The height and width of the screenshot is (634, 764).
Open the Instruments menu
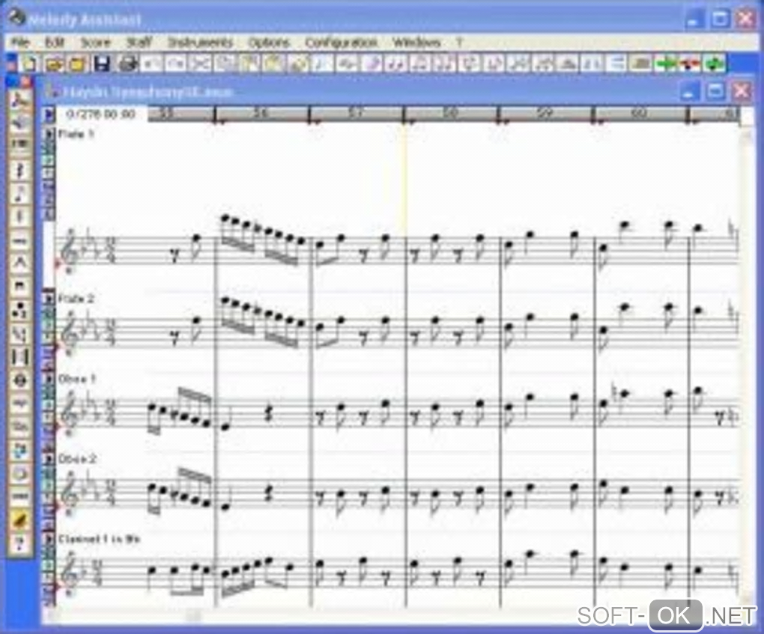point(200,43)
